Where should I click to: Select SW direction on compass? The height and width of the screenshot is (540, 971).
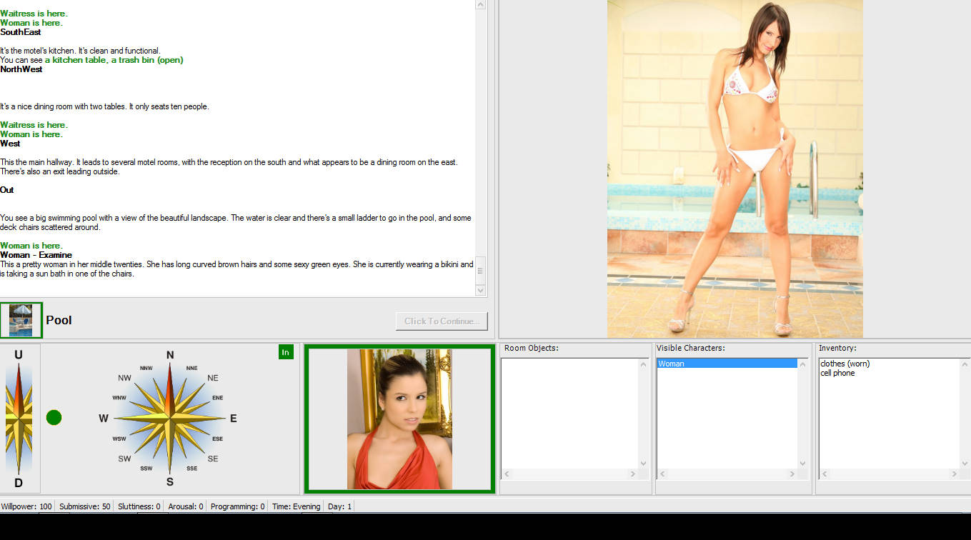pos(125,459)
